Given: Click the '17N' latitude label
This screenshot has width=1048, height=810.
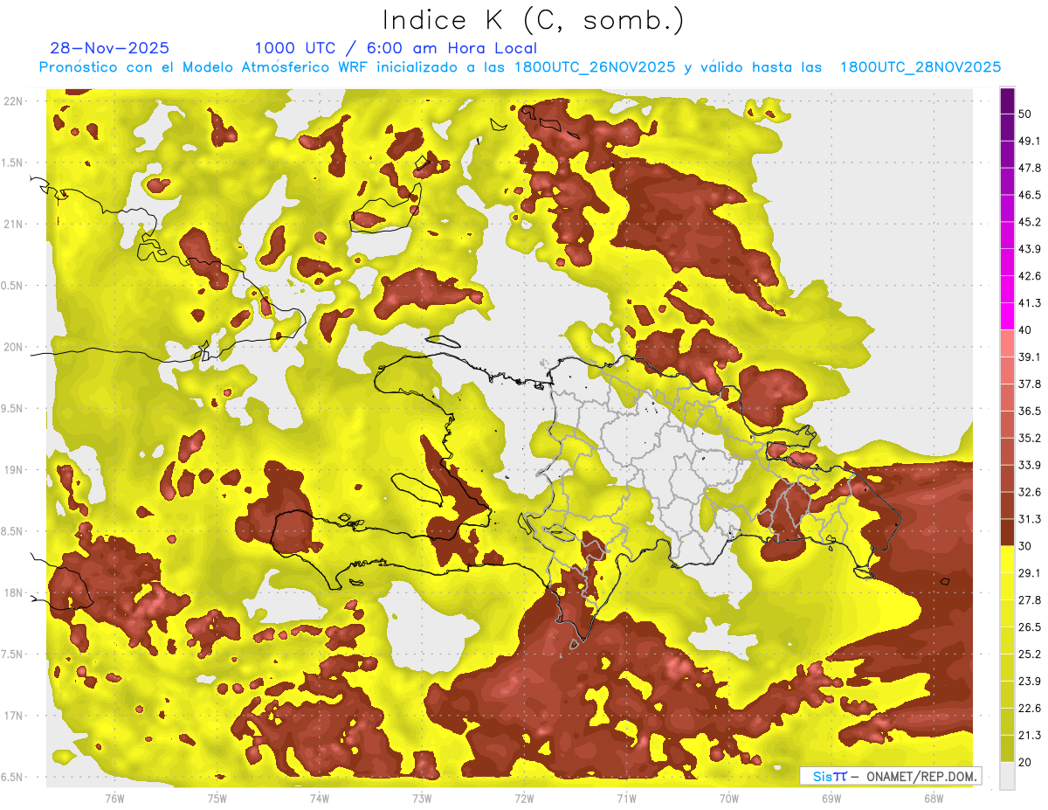Looking at the screenshot, I should [x=15, y=717].
